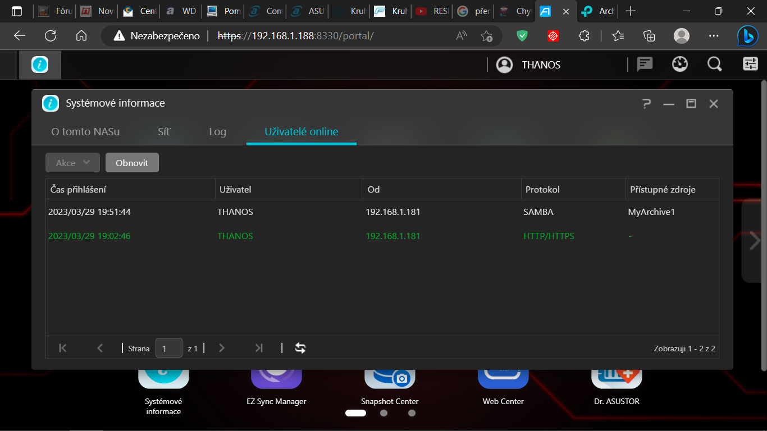Viewport: 767px width, 431px height.
Task: Switch to the O tomto NASu tab
Action: pyautogui.click(x=85, y=132)
